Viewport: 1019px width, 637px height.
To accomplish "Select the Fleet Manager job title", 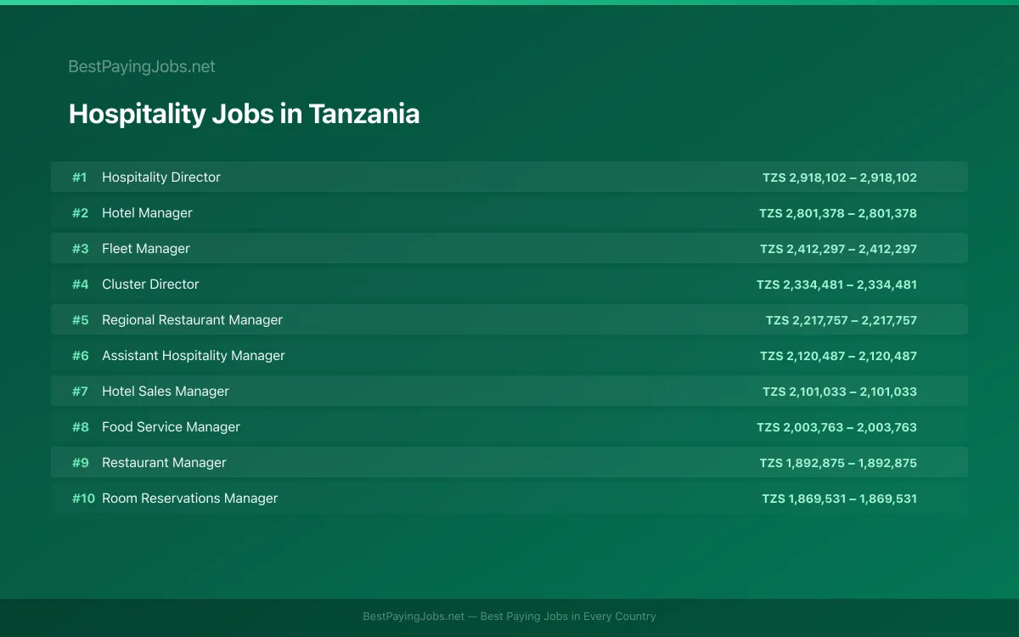I will (x=146, y=249).
